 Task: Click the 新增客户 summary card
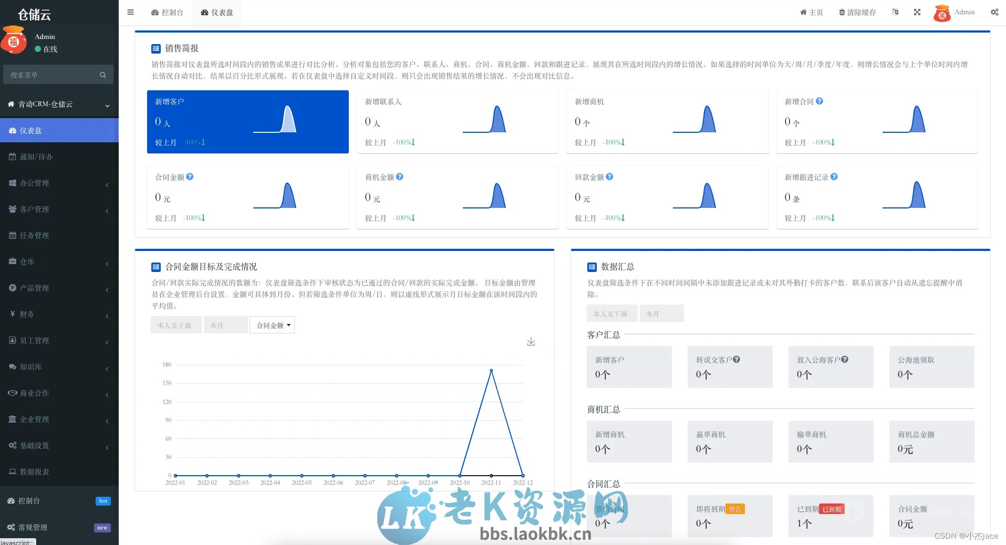pyautogui.click(x=247, y=121)
